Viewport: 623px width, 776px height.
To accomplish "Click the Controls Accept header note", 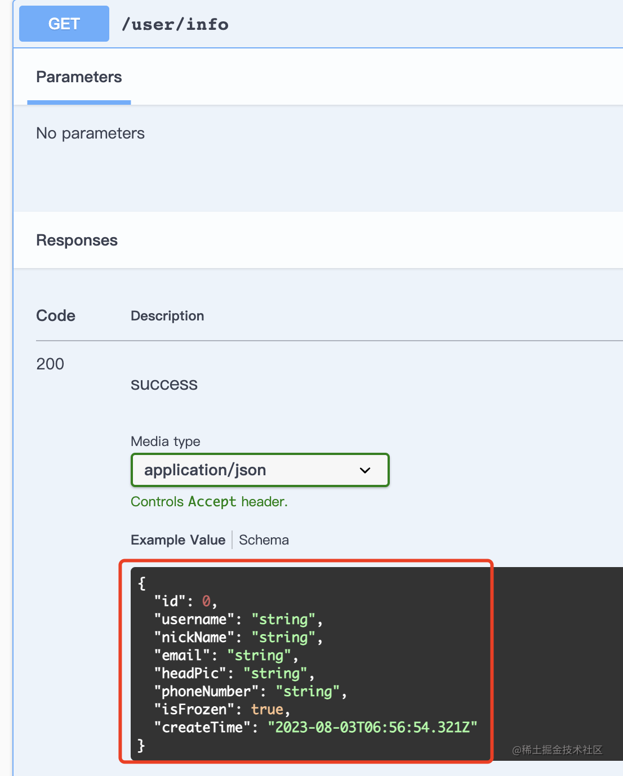I will click(209, 502).
